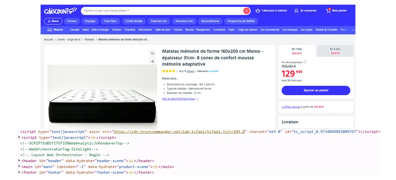Open the 'Les marques' category
The width and height of the screenshot is (396, 180).
290,30
